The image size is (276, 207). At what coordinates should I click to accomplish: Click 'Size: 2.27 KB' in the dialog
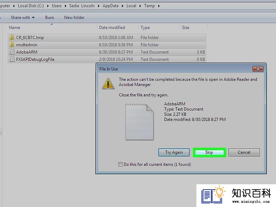175,114
